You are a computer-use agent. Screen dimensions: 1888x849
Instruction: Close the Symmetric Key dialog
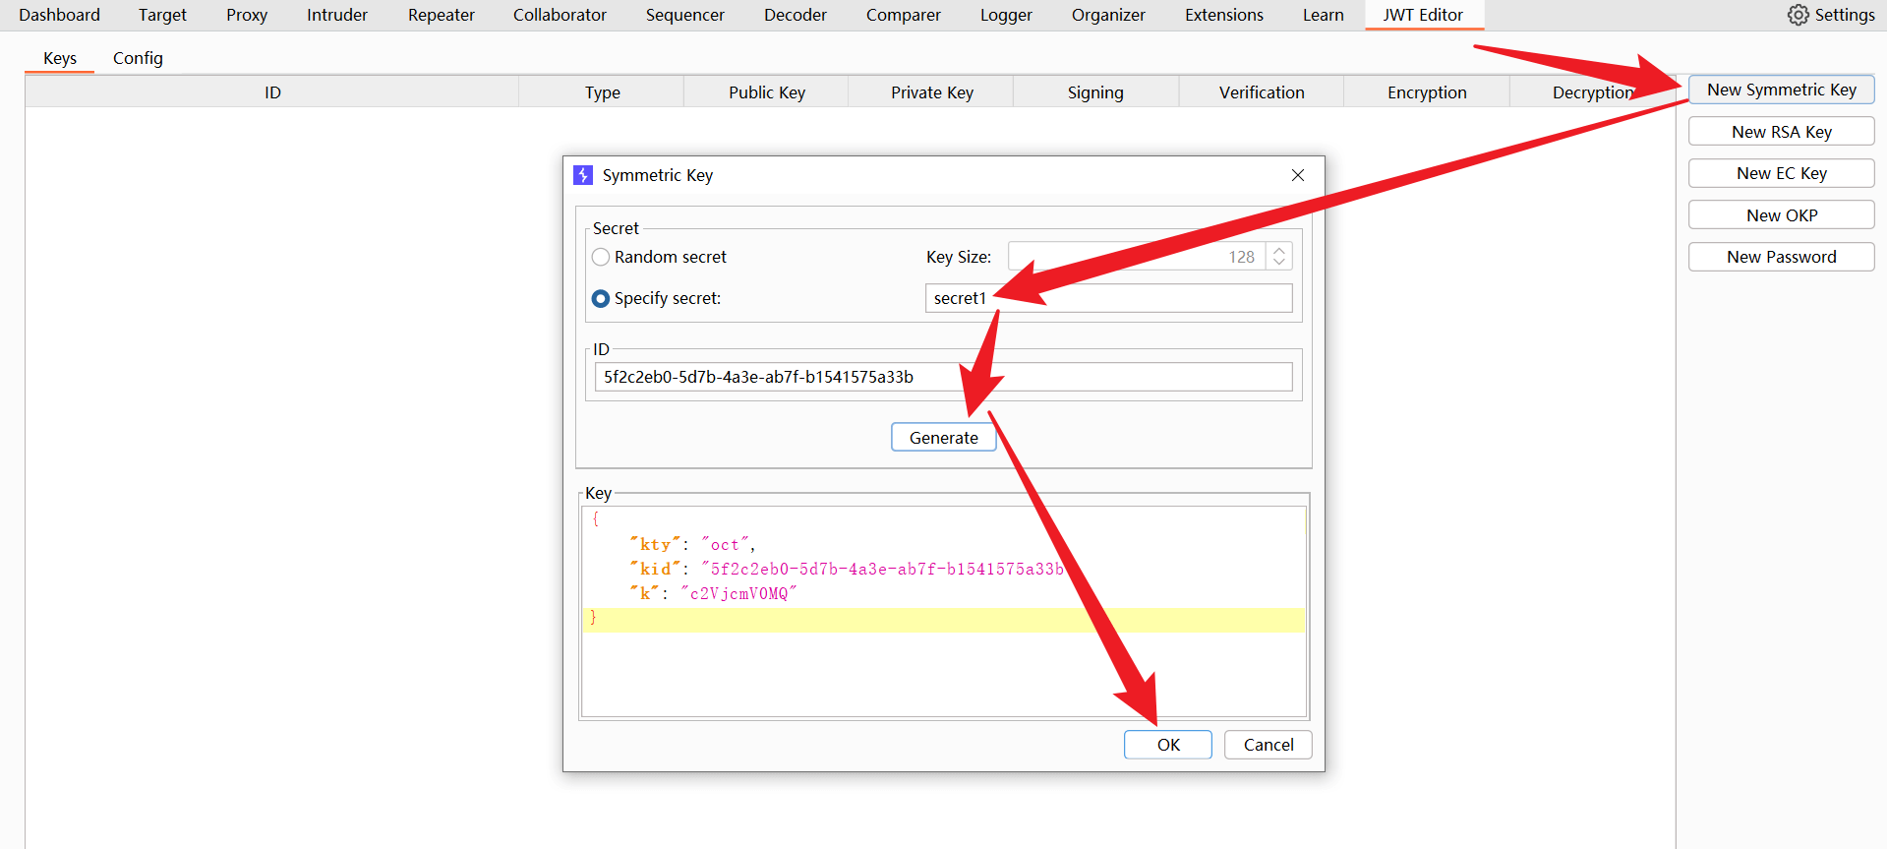1297,175
